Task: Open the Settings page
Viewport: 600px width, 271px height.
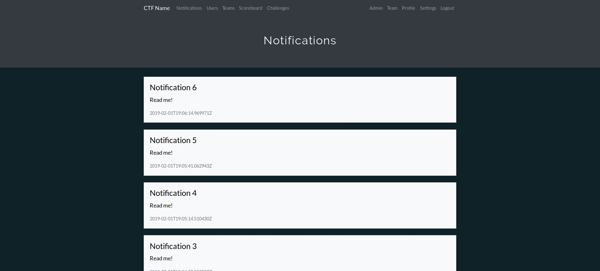Action: [428, 8]
